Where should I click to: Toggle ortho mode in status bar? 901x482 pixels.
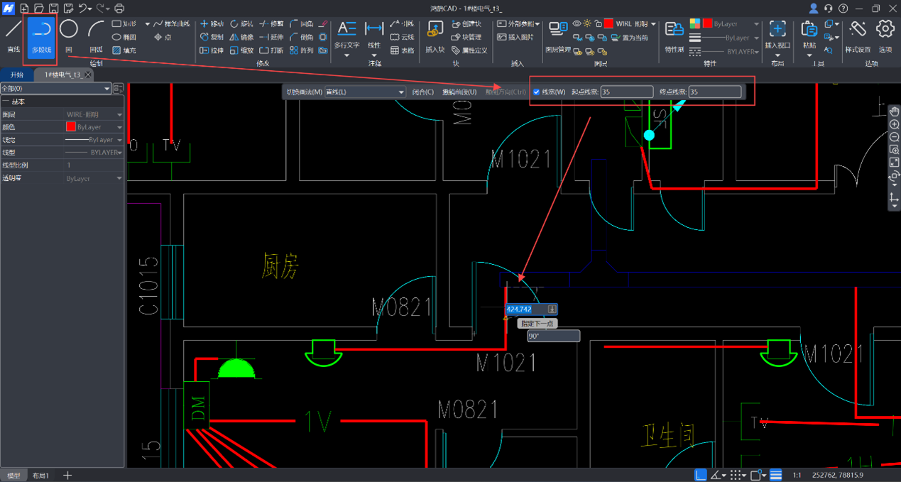point(701,475)
